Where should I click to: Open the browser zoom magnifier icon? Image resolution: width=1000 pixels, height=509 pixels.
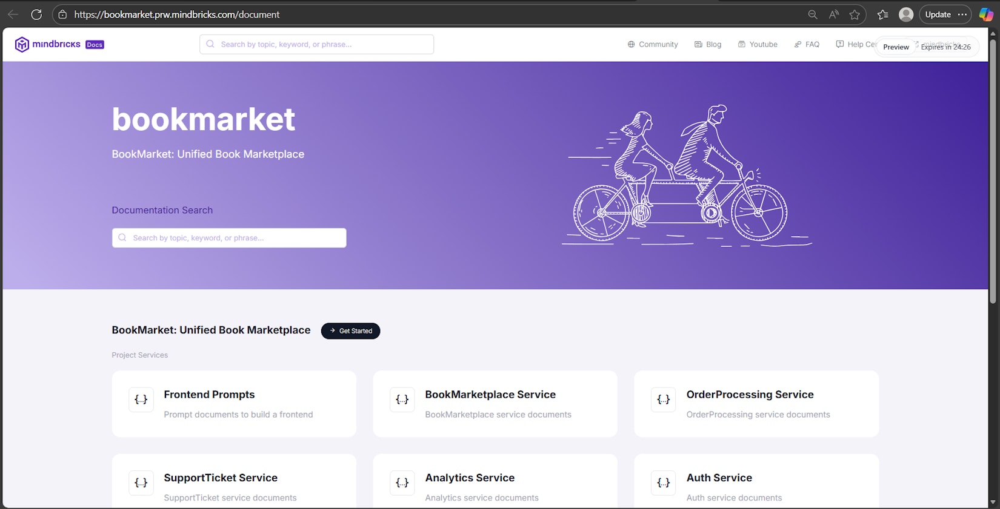pos(813,15)
